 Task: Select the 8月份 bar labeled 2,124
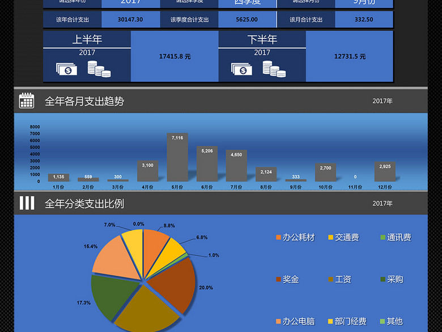[x=266, y=174]
